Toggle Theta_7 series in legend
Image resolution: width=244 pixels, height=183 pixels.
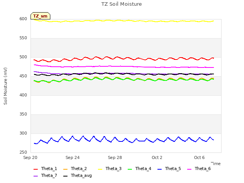point(45,175)
